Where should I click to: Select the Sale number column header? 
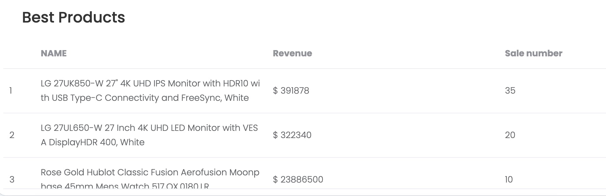click(x=534, y=53)
